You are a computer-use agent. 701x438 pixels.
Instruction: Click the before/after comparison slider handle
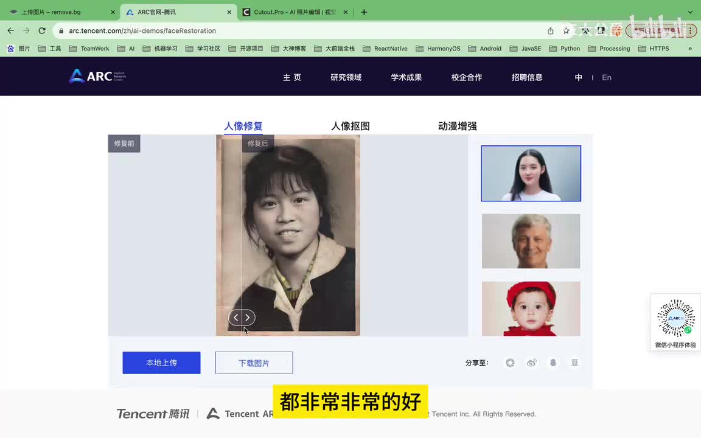(242, 318)
